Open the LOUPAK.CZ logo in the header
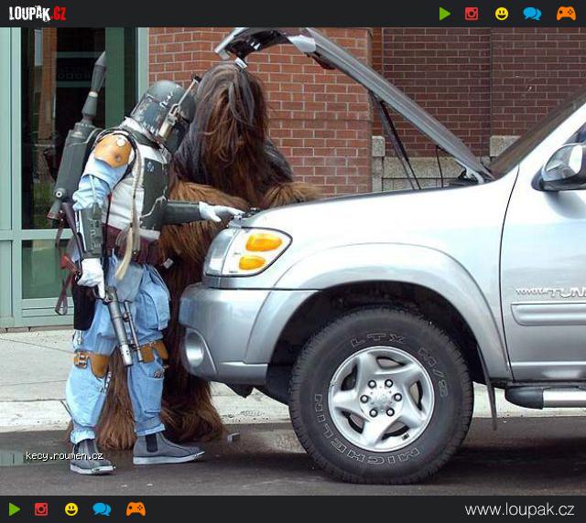586x523 pixels. 38,14
